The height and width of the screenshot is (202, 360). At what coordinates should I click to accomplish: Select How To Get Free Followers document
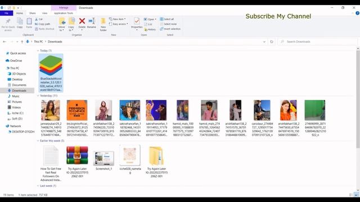(x=51, y=163)
